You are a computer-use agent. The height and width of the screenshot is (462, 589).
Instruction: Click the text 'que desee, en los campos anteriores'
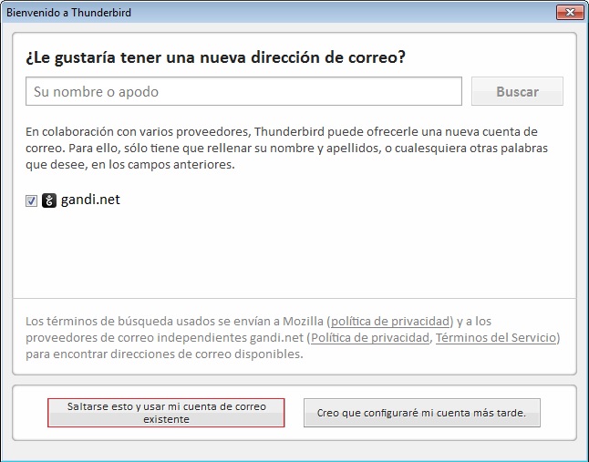click(130, 165)
